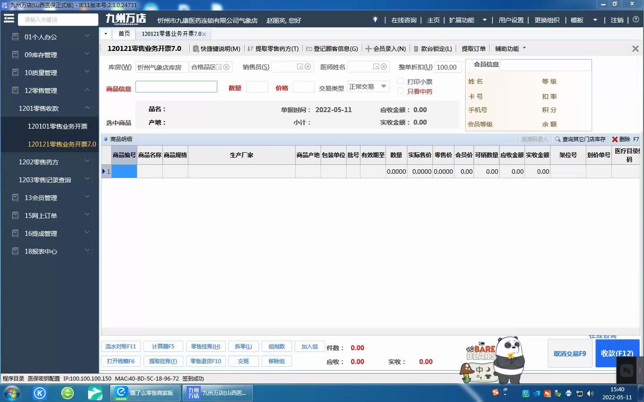Click 01个人办公 sidebar icon
This screenshot has width=644, height=402.
[x=16, y=37]
